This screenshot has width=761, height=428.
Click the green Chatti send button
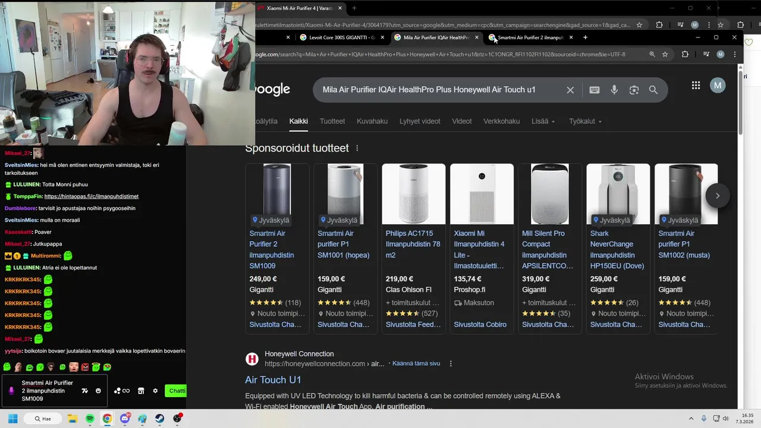point(176,391)
